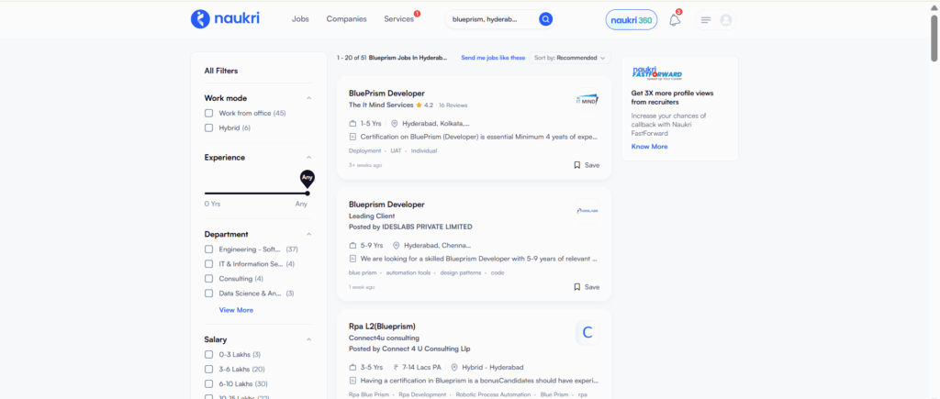Click bookmark icon on Blueprism Developer IDESLABS card
940x399 pixels.
pos(576,287)
